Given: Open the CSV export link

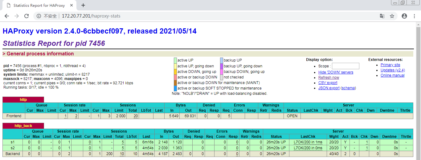Looking at the screenshot, I should pyautogui.click(x=328, y=83).
